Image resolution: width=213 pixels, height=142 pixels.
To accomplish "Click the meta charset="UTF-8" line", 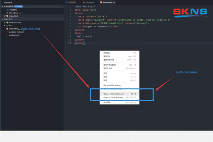I will pyautogui.click(x=92, y=16).
